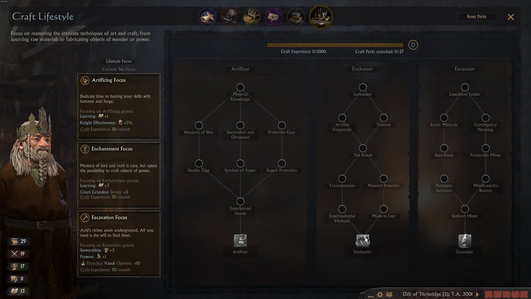Select the Loreseeker perk node
This screenshot has width=531, height=299.
(x=363, y=87)
